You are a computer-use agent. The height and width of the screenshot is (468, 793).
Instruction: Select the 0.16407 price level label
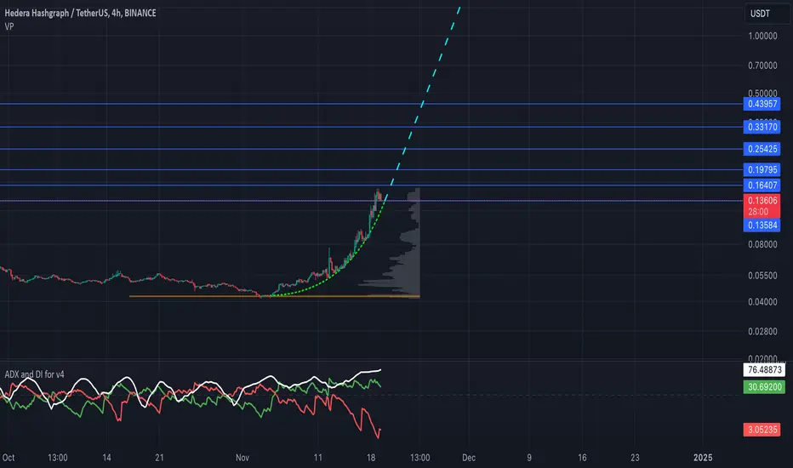click(762, 185)
